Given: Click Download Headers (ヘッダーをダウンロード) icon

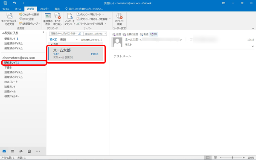Looking at the screenshot, I should pos(70,16).
